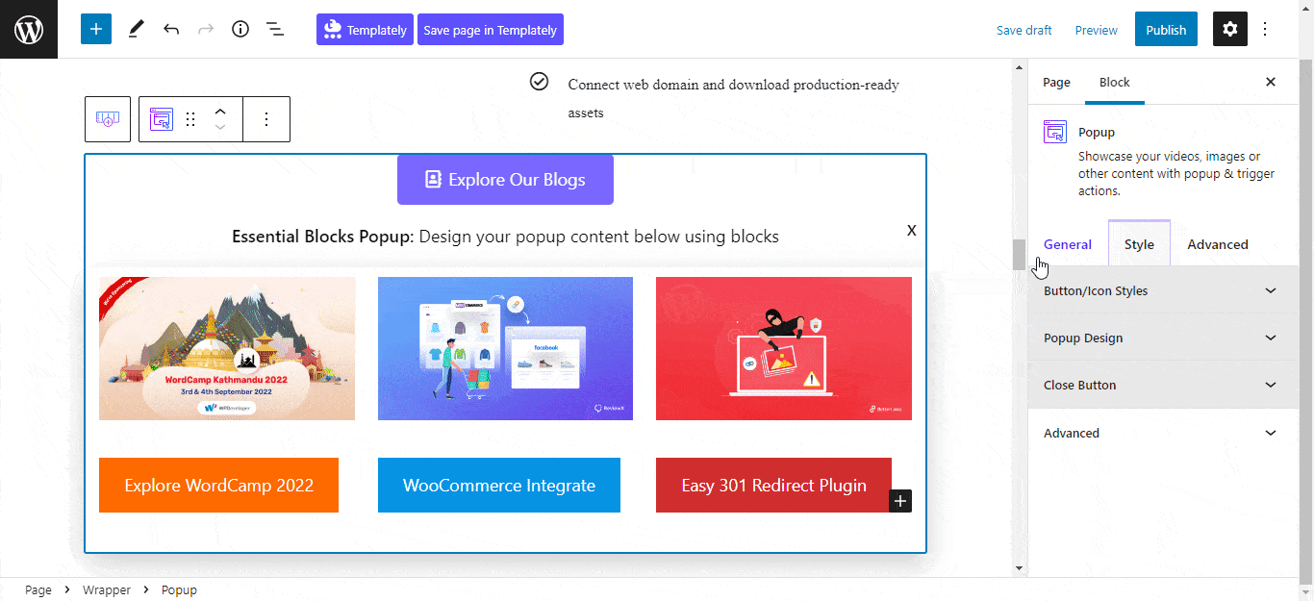Select the pencil Tools icon
The width and height of the screenshot is (1314, 601).
[x=136, y=29]
